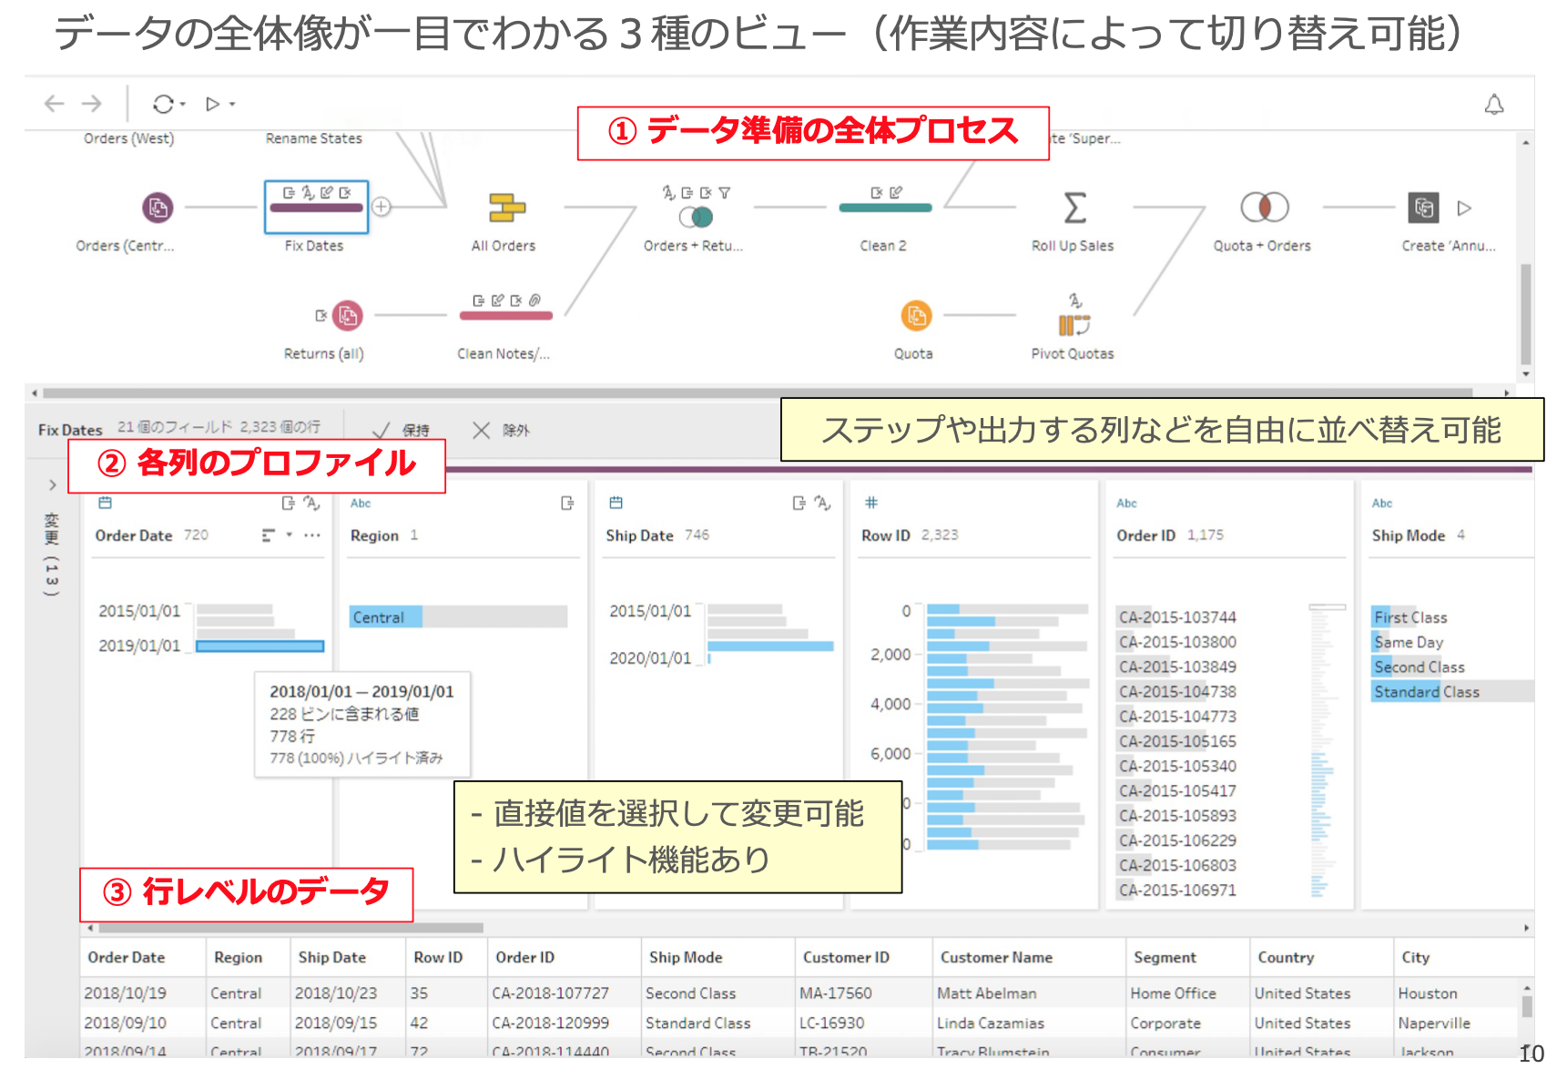Click the forward arrow in toolbar
1557x1069 pixels.
pyautogui.click(x=92, y=104)
